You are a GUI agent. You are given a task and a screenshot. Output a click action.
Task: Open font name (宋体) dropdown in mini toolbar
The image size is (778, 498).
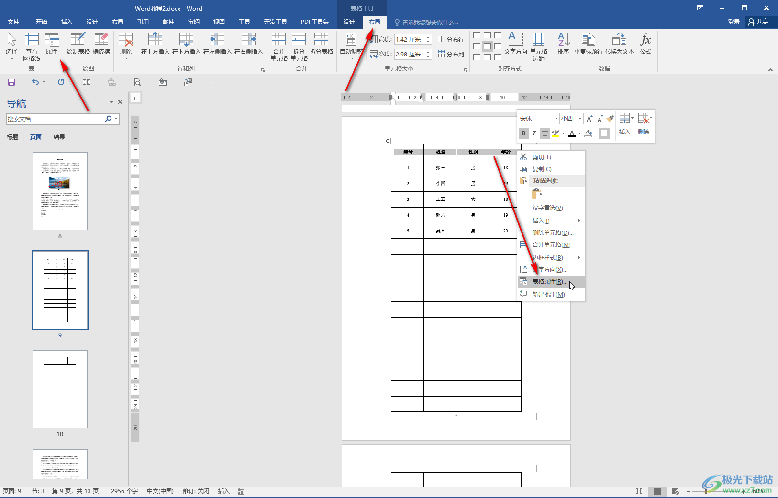pos(556,119)
